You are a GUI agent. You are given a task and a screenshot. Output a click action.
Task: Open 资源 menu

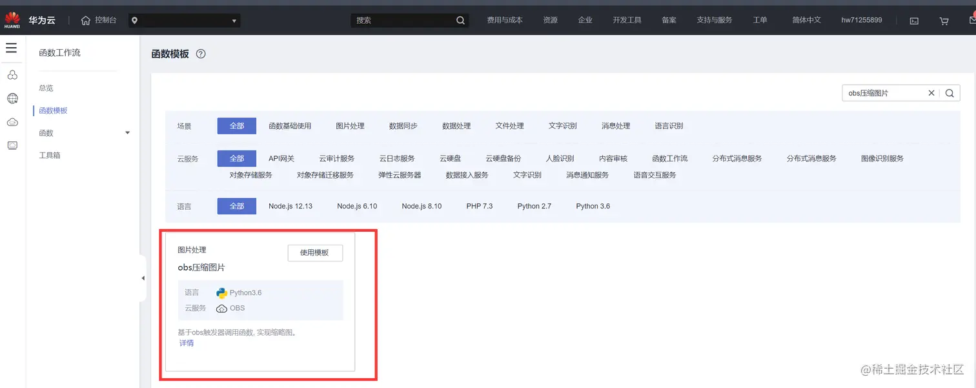550,20
